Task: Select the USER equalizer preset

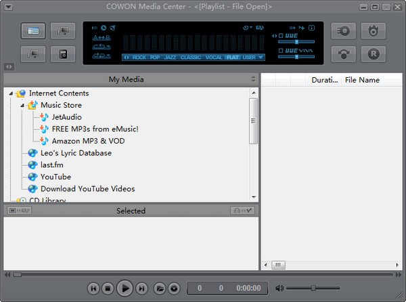Action: [x=249, y=58]
